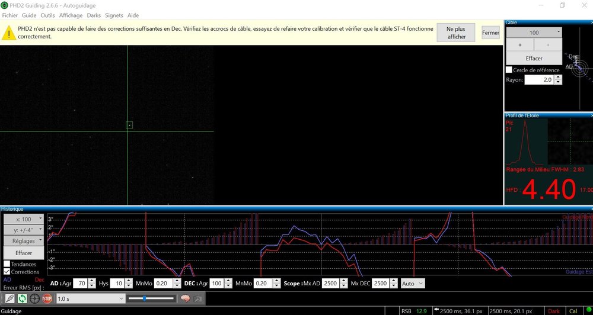
Task: Click the Mx AD field 2500
Action: pos(330,283)
